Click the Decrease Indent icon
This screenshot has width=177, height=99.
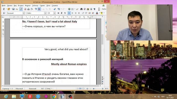click(90, 13)
